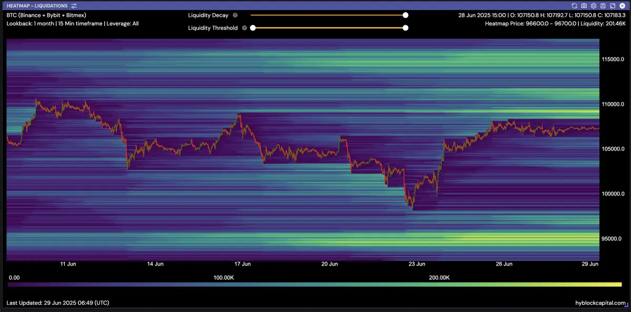Click the 'Liquidity Decay' label

click(208, 15)
